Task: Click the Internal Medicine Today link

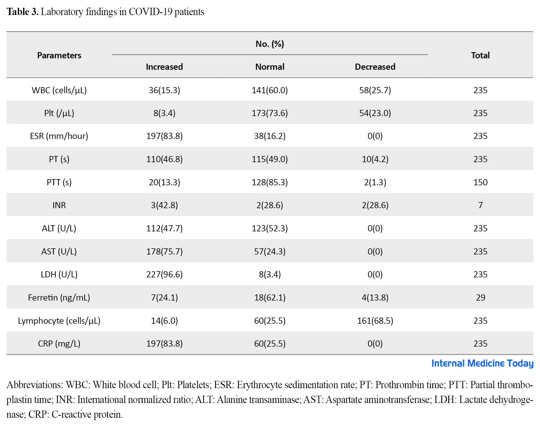Action: (482, 363)
